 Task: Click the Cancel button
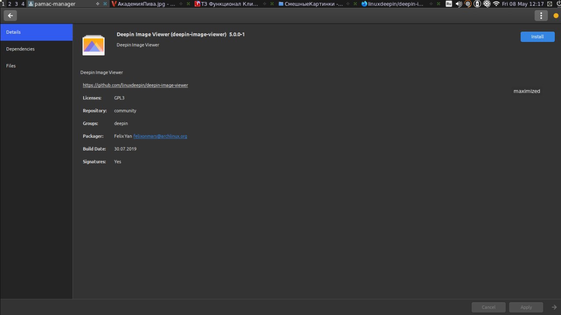[489, 307]
